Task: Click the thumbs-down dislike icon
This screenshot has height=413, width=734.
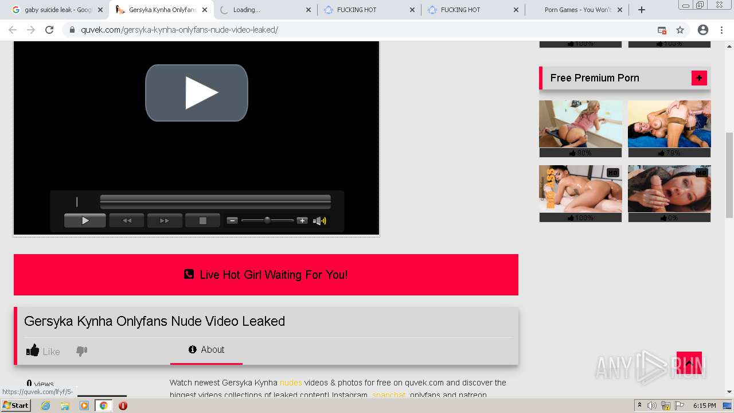Action: click(x=82, y=351)
